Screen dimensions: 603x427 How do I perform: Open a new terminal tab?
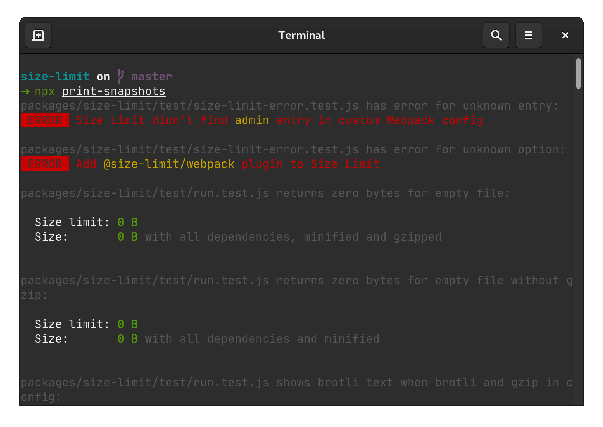[x=38, y=35]
